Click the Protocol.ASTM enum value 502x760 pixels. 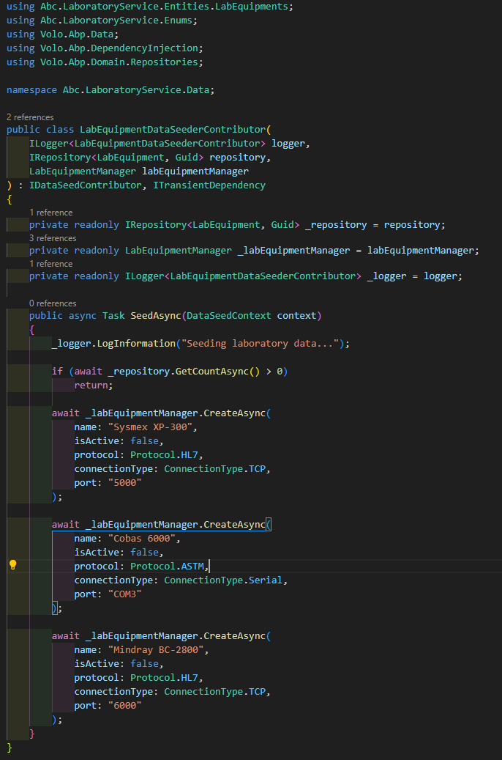tap(169, 567)
